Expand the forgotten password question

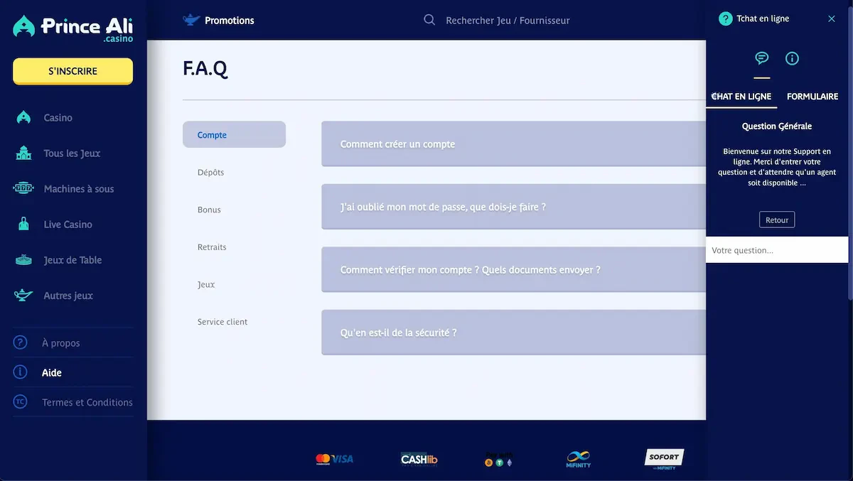coord(513,207)
